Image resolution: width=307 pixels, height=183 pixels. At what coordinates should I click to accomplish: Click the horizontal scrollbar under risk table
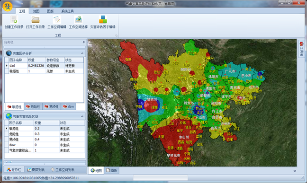[45, 162]
